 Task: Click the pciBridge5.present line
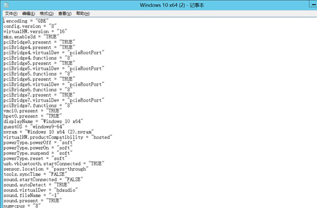(x=39, y=63)
